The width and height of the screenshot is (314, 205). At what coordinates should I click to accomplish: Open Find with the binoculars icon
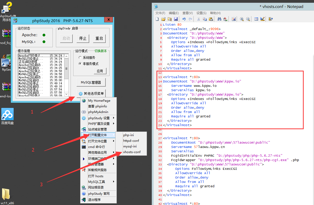pos(219,19)
